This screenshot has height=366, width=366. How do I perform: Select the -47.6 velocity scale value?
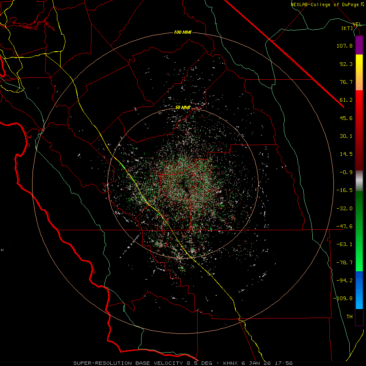344,227
